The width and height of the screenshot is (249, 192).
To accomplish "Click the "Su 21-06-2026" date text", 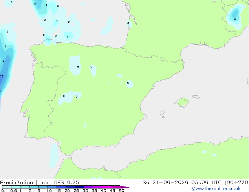I will coord(165,183).
